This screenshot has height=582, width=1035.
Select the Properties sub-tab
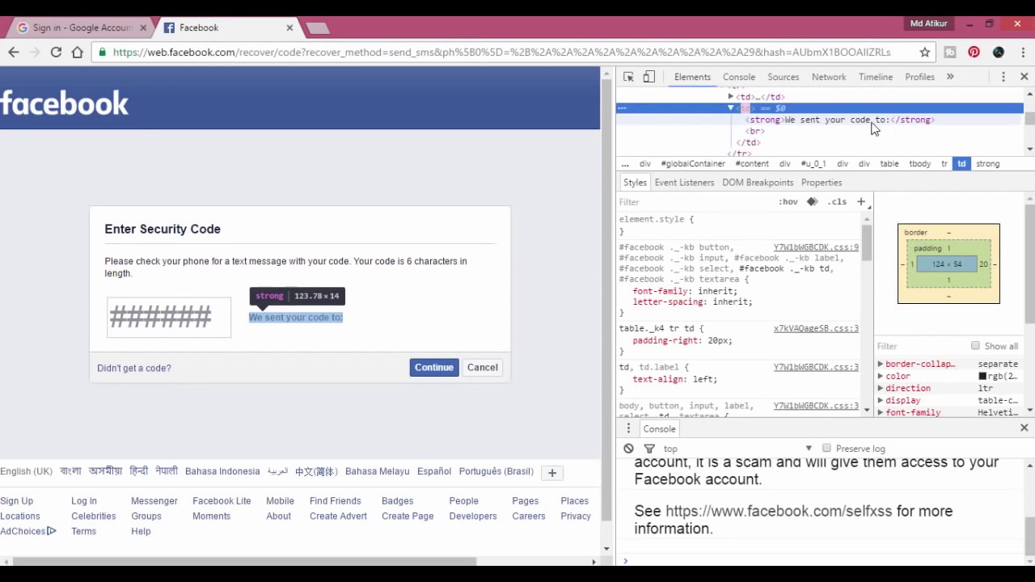click(822, 183)
